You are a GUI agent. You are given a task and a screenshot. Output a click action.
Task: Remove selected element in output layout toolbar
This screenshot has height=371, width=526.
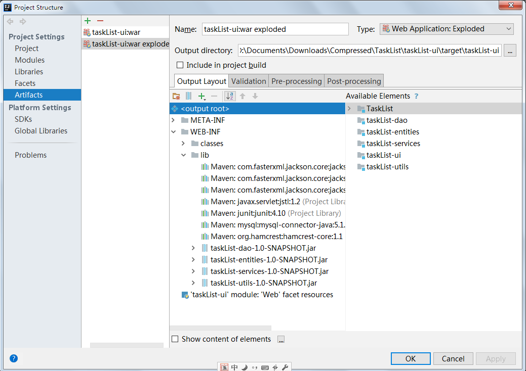(x=214, y=97)
